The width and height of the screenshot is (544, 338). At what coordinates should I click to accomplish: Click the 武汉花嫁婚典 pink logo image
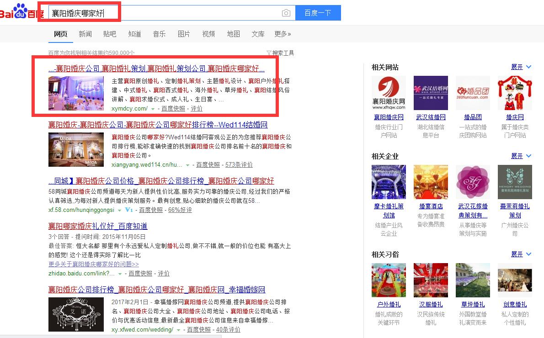[x=473, y=182]
